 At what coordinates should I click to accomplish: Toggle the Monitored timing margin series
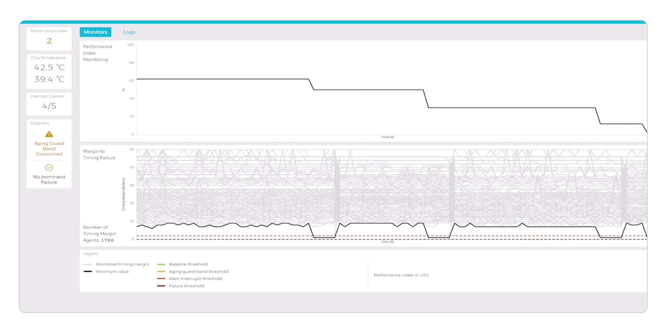[122, 264]
